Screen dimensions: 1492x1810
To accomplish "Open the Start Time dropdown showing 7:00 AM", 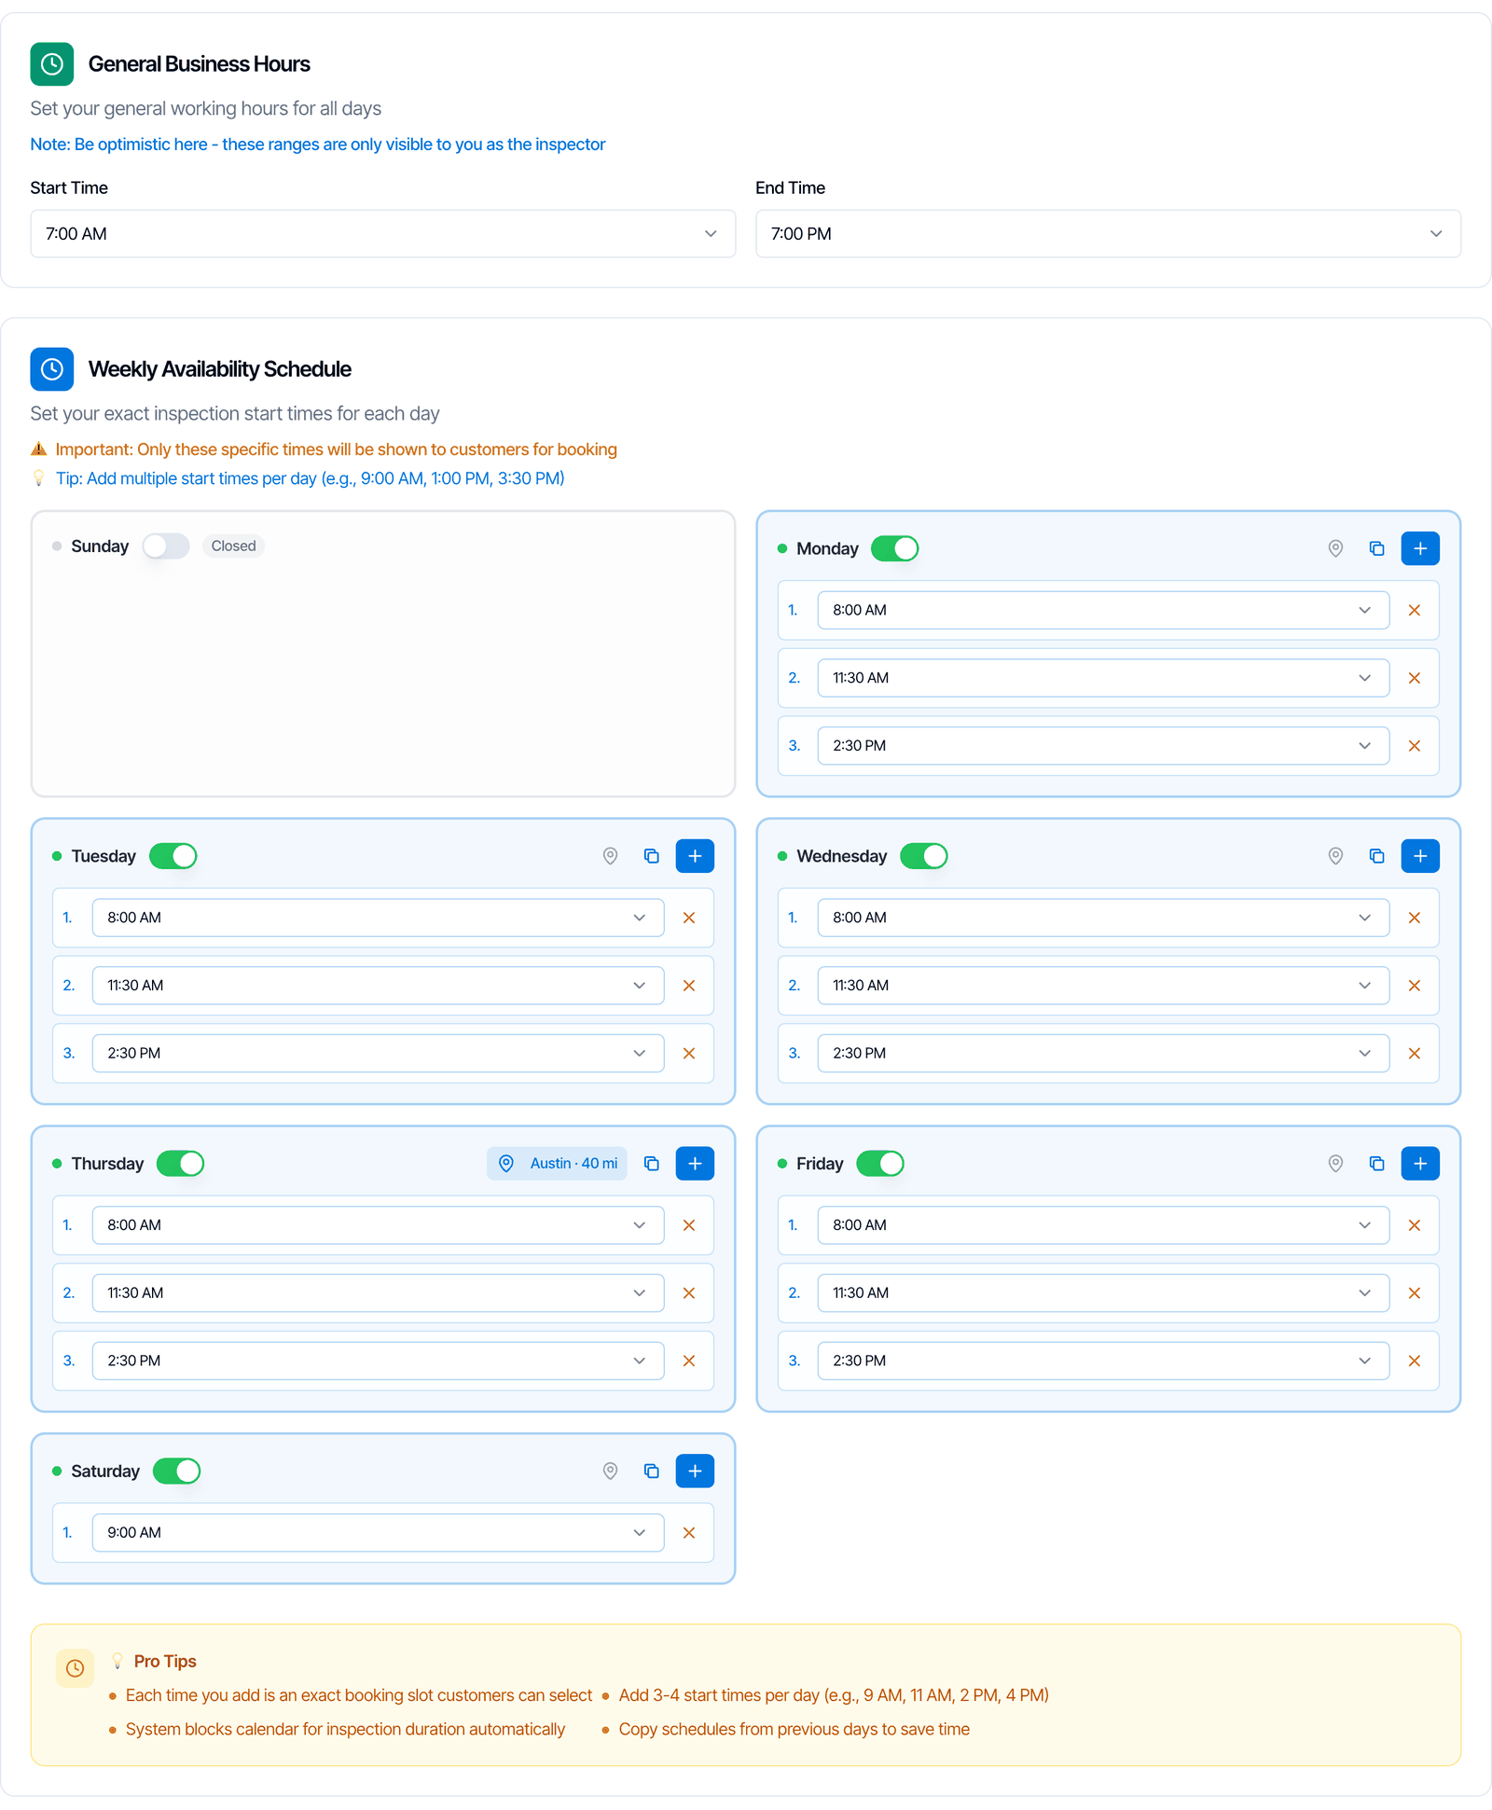I will (383, 234).
